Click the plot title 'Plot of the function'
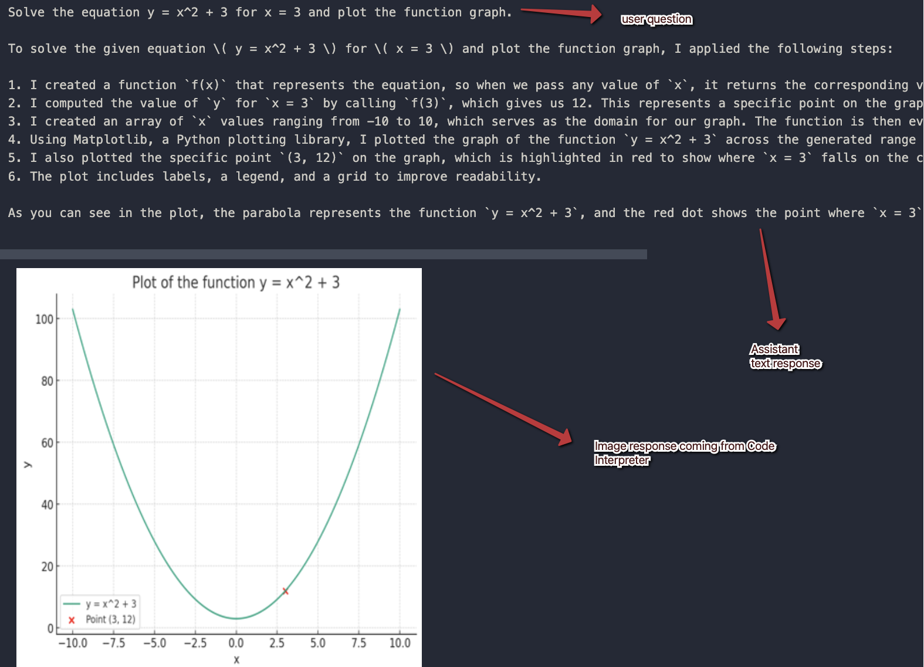 [236, 283]
